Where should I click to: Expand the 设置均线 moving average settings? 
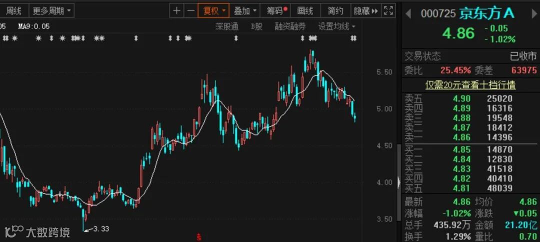coord(337,26)
